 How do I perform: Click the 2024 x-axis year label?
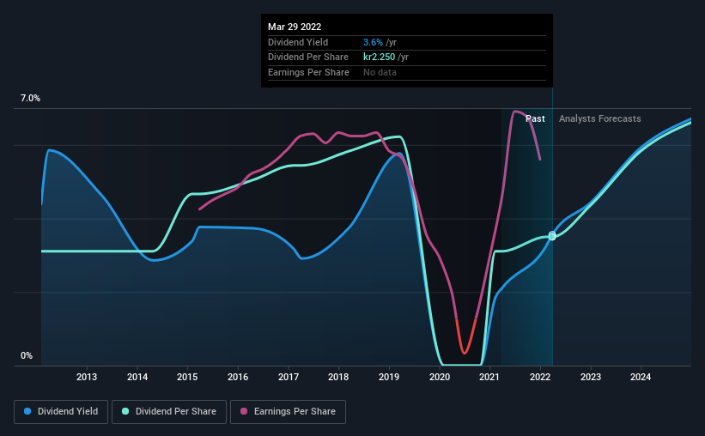click(641, 377)
